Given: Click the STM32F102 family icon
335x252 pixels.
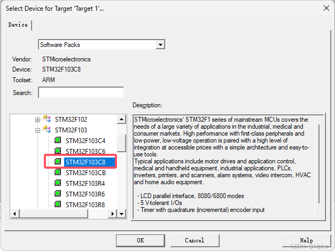Looking at the screenshot, I should pyautogui.click(x=47, y=119).
